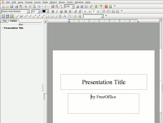The height and width of the screenshot is (123, 163).
Task: Toggle Underline formatting
Action: [x=61, y=11]
